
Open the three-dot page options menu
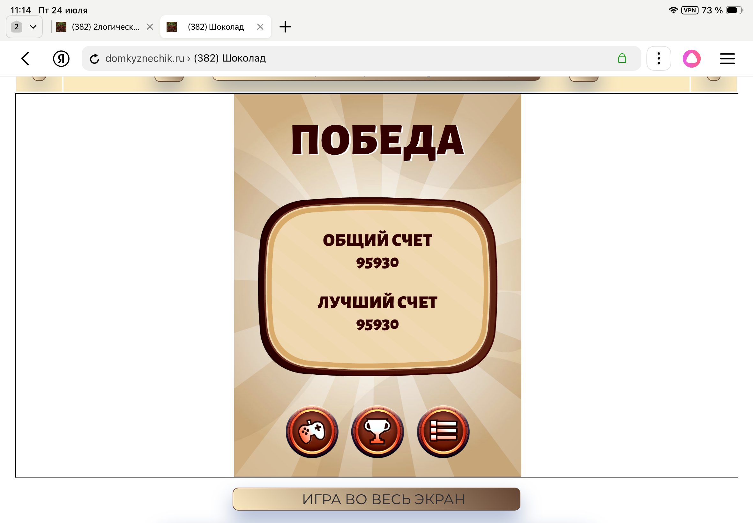coord(659,59)
